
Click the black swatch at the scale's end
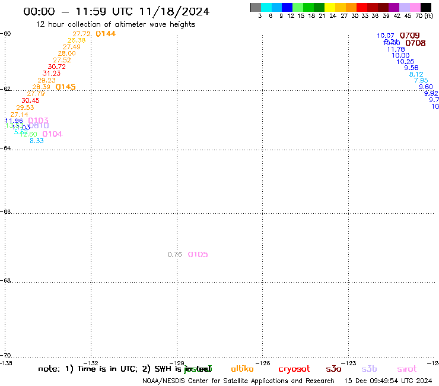(x=426, y=7)
